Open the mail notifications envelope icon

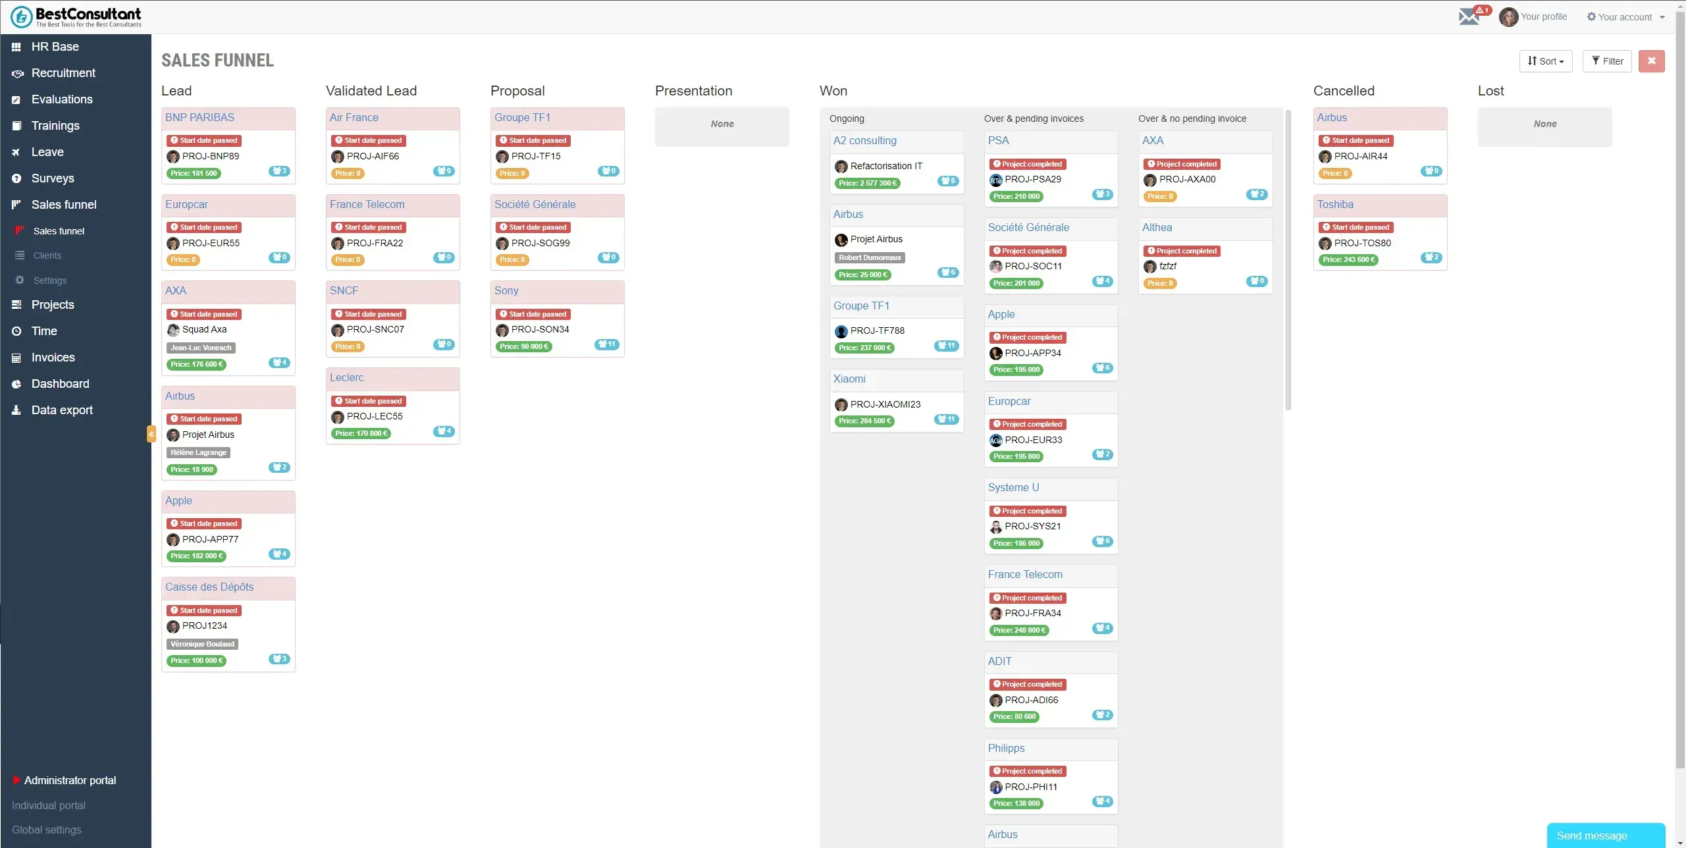click(x=1469, y=16)
